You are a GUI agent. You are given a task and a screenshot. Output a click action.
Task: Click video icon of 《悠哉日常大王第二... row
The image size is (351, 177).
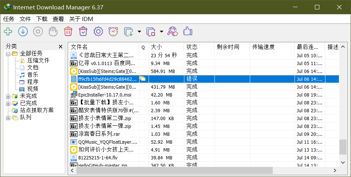74,55
